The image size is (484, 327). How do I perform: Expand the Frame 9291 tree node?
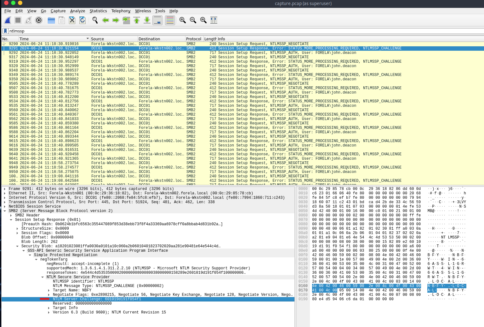click(5, 189)
